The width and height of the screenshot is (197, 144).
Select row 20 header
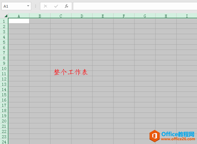pos(4,121)
